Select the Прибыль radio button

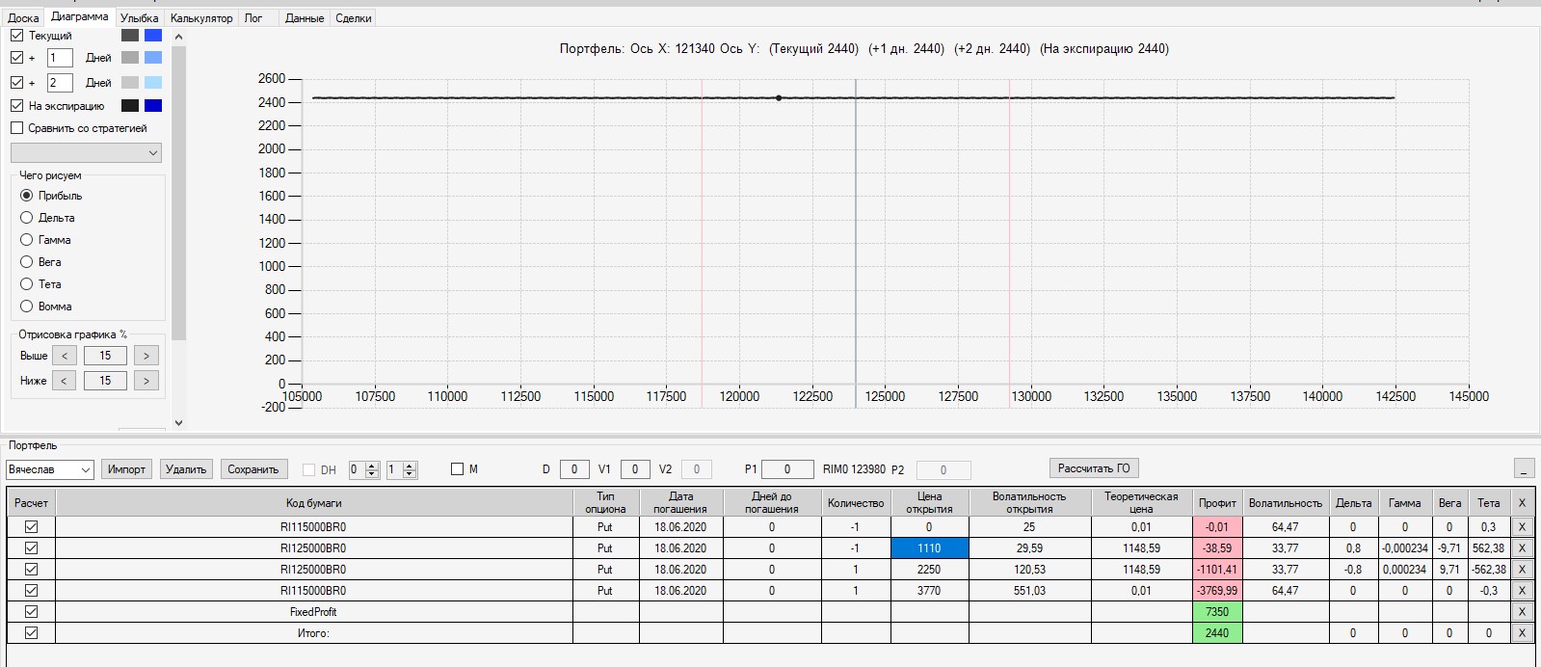[x=27, y=196]
